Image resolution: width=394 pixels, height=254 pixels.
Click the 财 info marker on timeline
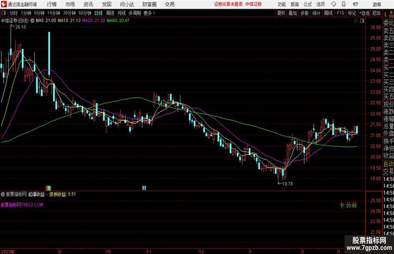pos(144,188)
